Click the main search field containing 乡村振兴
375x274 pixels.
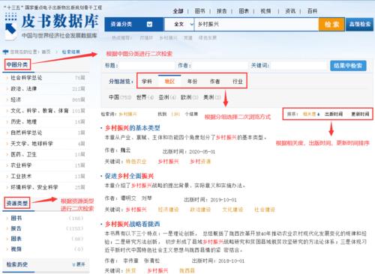256,24
